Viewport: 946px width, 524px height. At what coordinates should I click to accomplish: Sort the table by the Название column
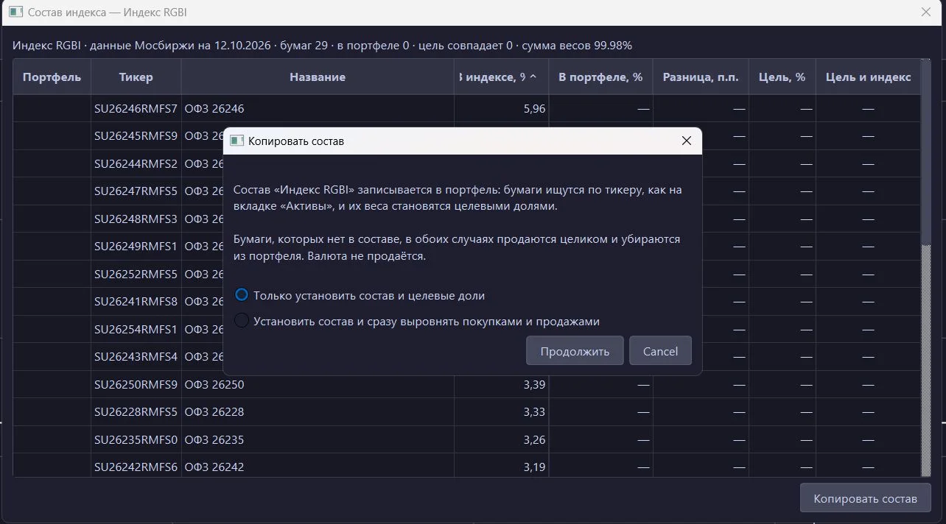coord(318,77)
